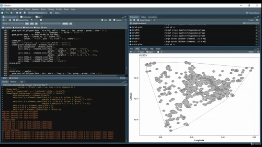262x147 pixels.
Task: Click the Zoom button in Plots pane
Action: pyautogui.click(x=141, y=52)
